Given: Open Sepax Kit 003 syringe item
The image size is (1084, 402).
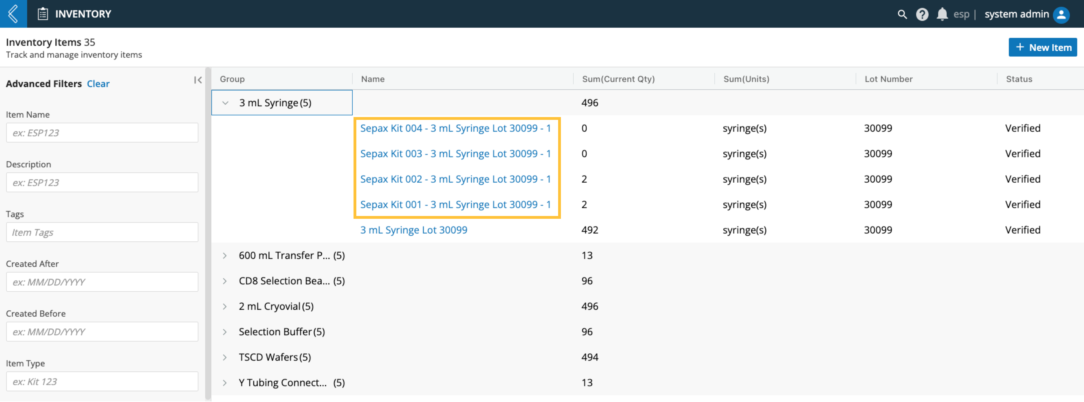Looking at the screenshot, I should click(x=455, y=154).
